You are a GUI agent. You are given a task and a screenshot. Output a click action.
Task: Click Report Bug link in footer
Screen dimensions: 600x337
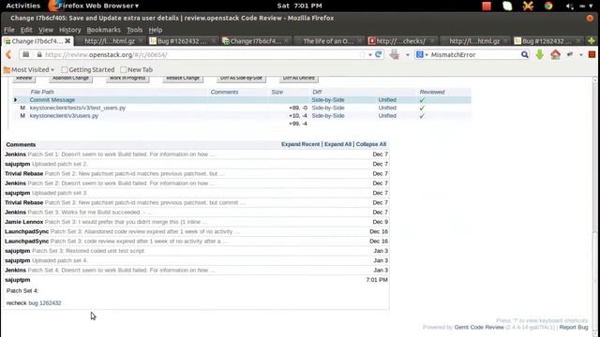(x=574, y=328)
